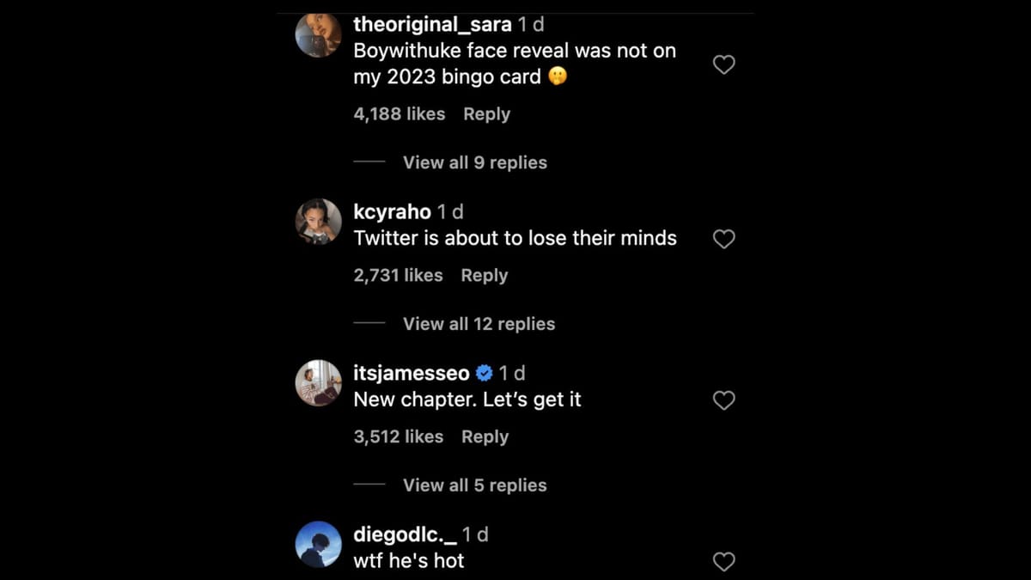Viewport: 1031px width, 580px height.
Task: Reply to itsjamesseo's comment
Action: click(485, 437)
